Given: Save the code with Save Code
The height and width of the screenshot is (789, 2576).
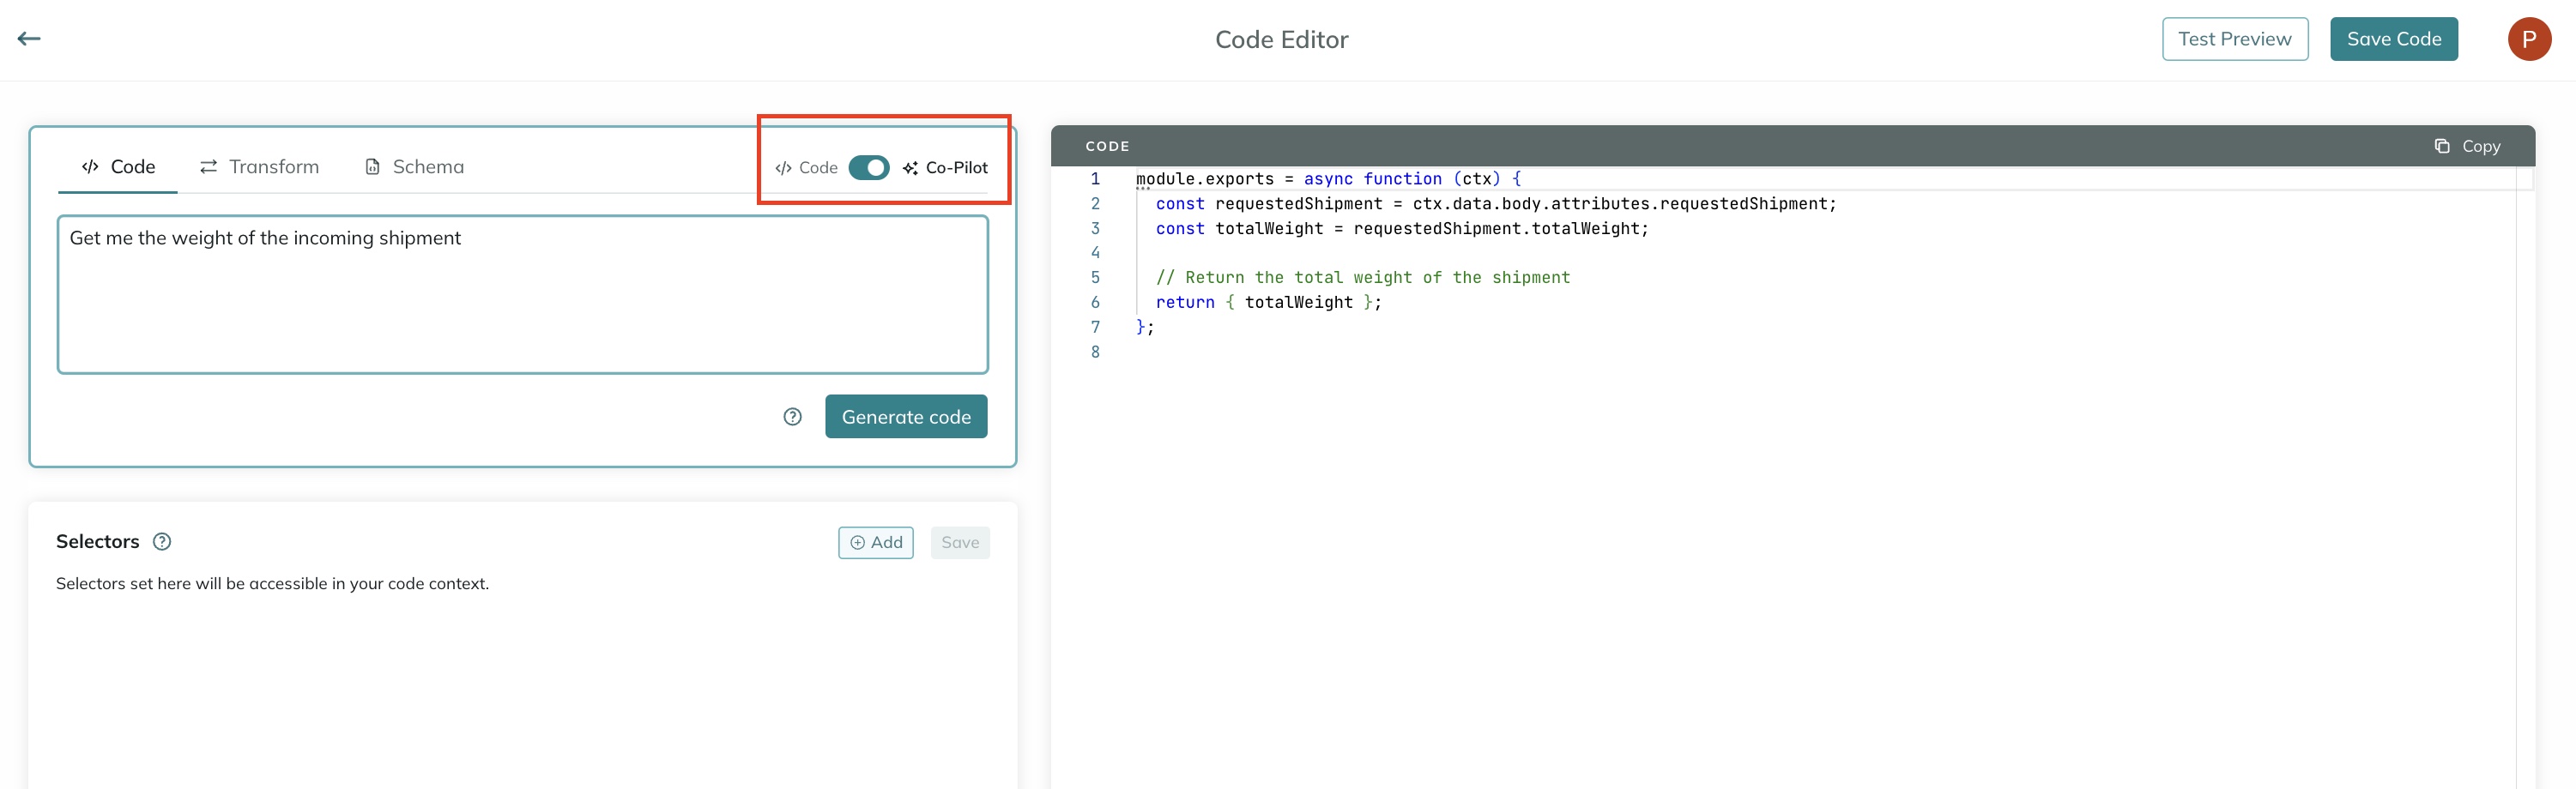Looking at the screenshot, I should pyautogui.click(x=2393, y=39).
